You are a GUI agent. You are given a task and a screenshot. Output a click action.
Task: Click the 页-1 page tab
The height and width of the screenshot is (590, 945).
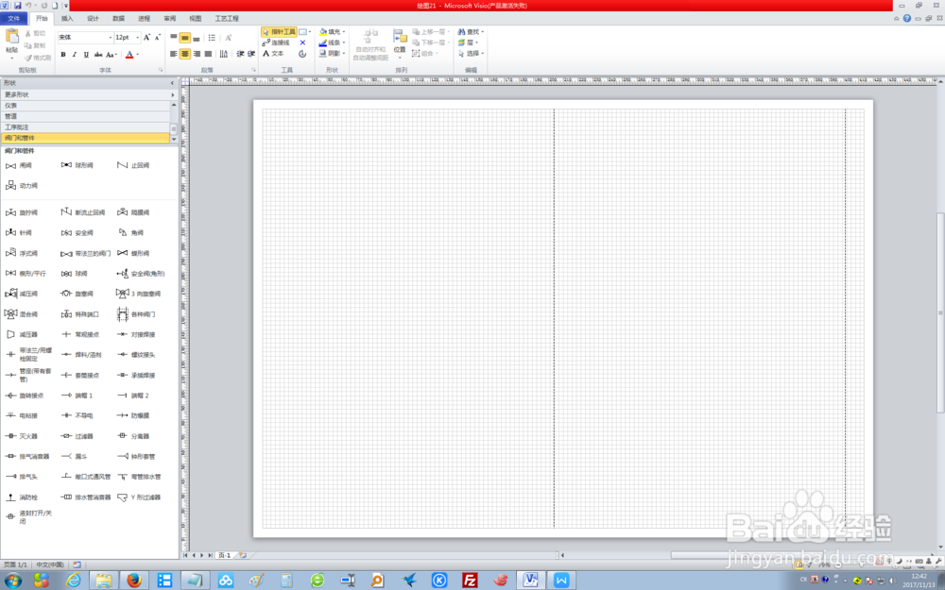click(224, 555)
